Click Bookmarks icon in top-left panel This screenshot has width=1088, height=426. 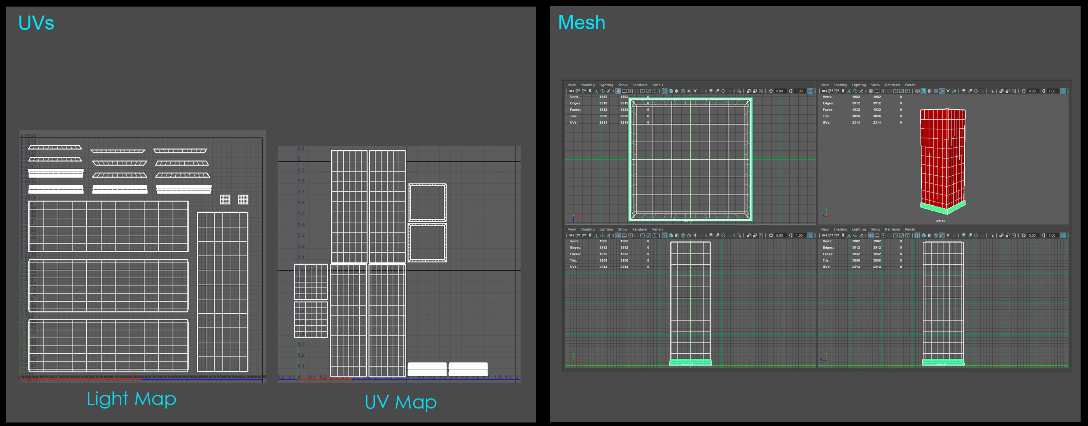590,91
